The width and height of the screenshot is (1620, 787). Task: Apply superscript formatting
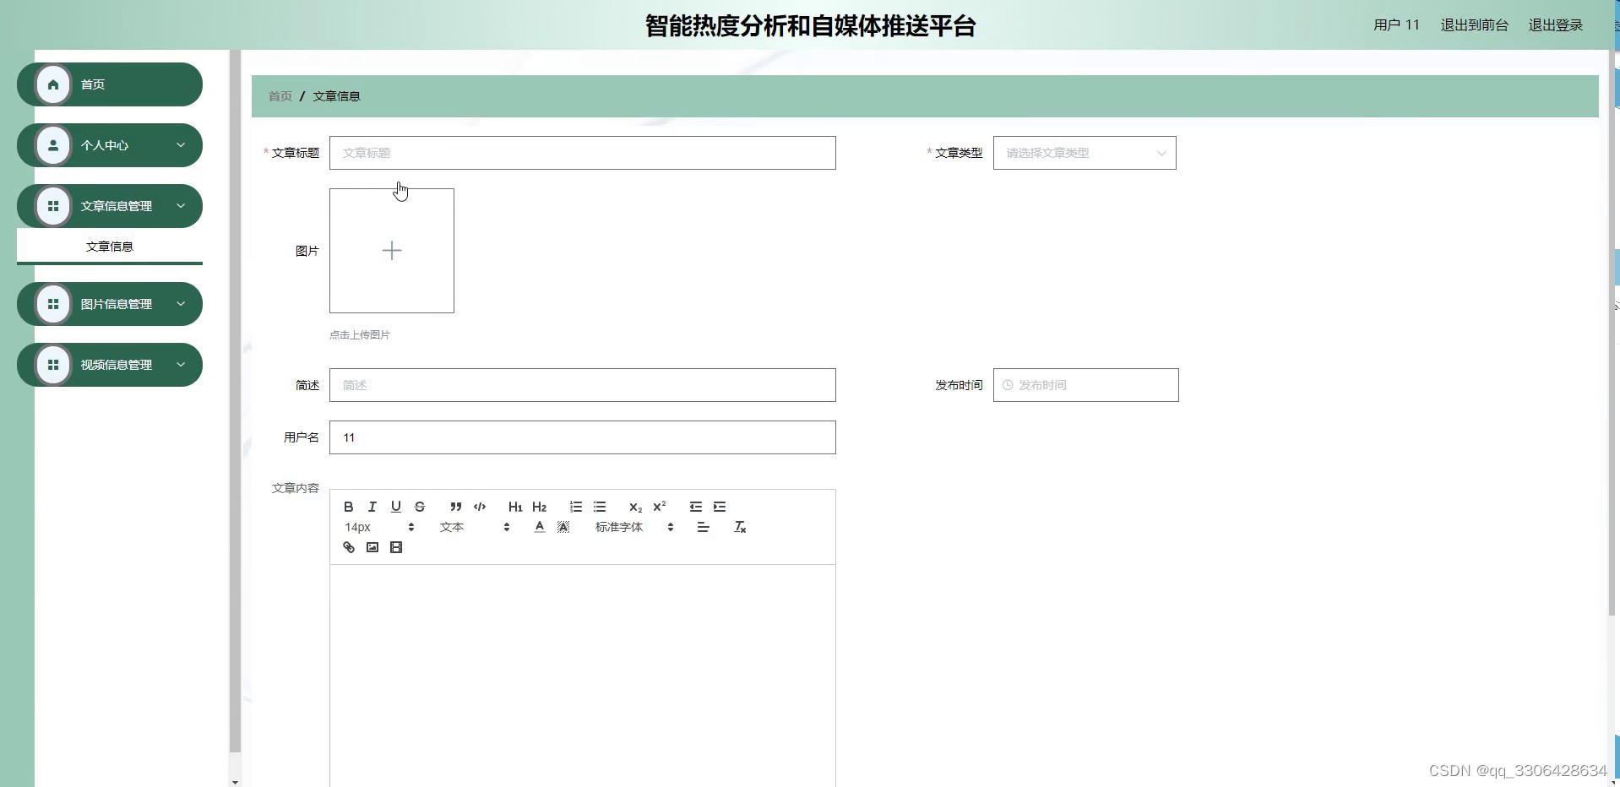pyautogui.click(x=660, y=507)
